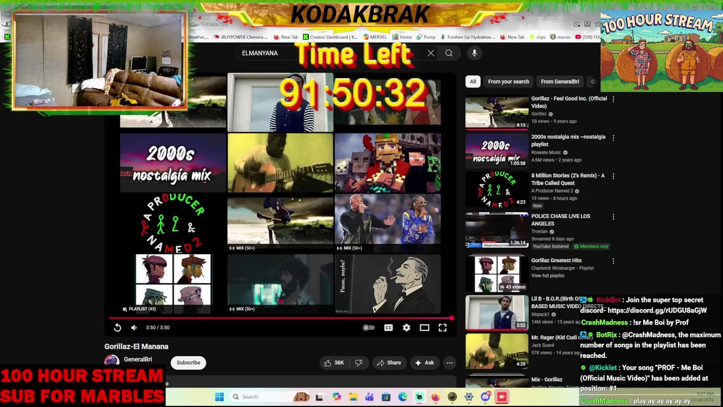Open the browser downloads icon
723x407 pixels.
(587, 24)
